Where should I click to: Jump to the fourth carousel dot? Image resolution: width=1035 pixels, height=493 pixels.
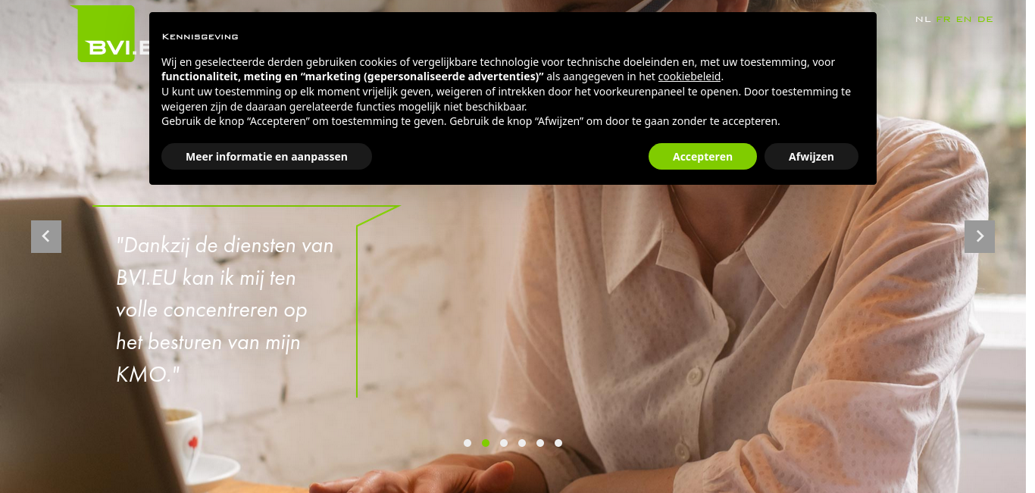[522, 443]
